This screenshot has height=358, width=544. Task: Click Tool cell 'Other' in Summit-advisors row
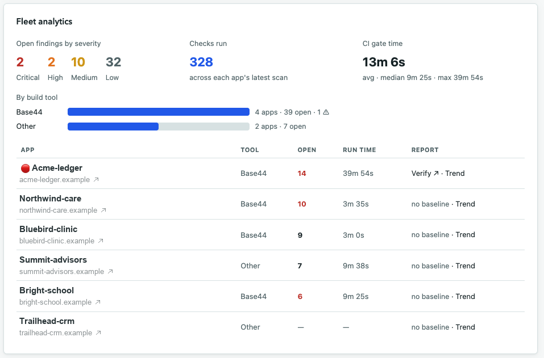(250, 266)
